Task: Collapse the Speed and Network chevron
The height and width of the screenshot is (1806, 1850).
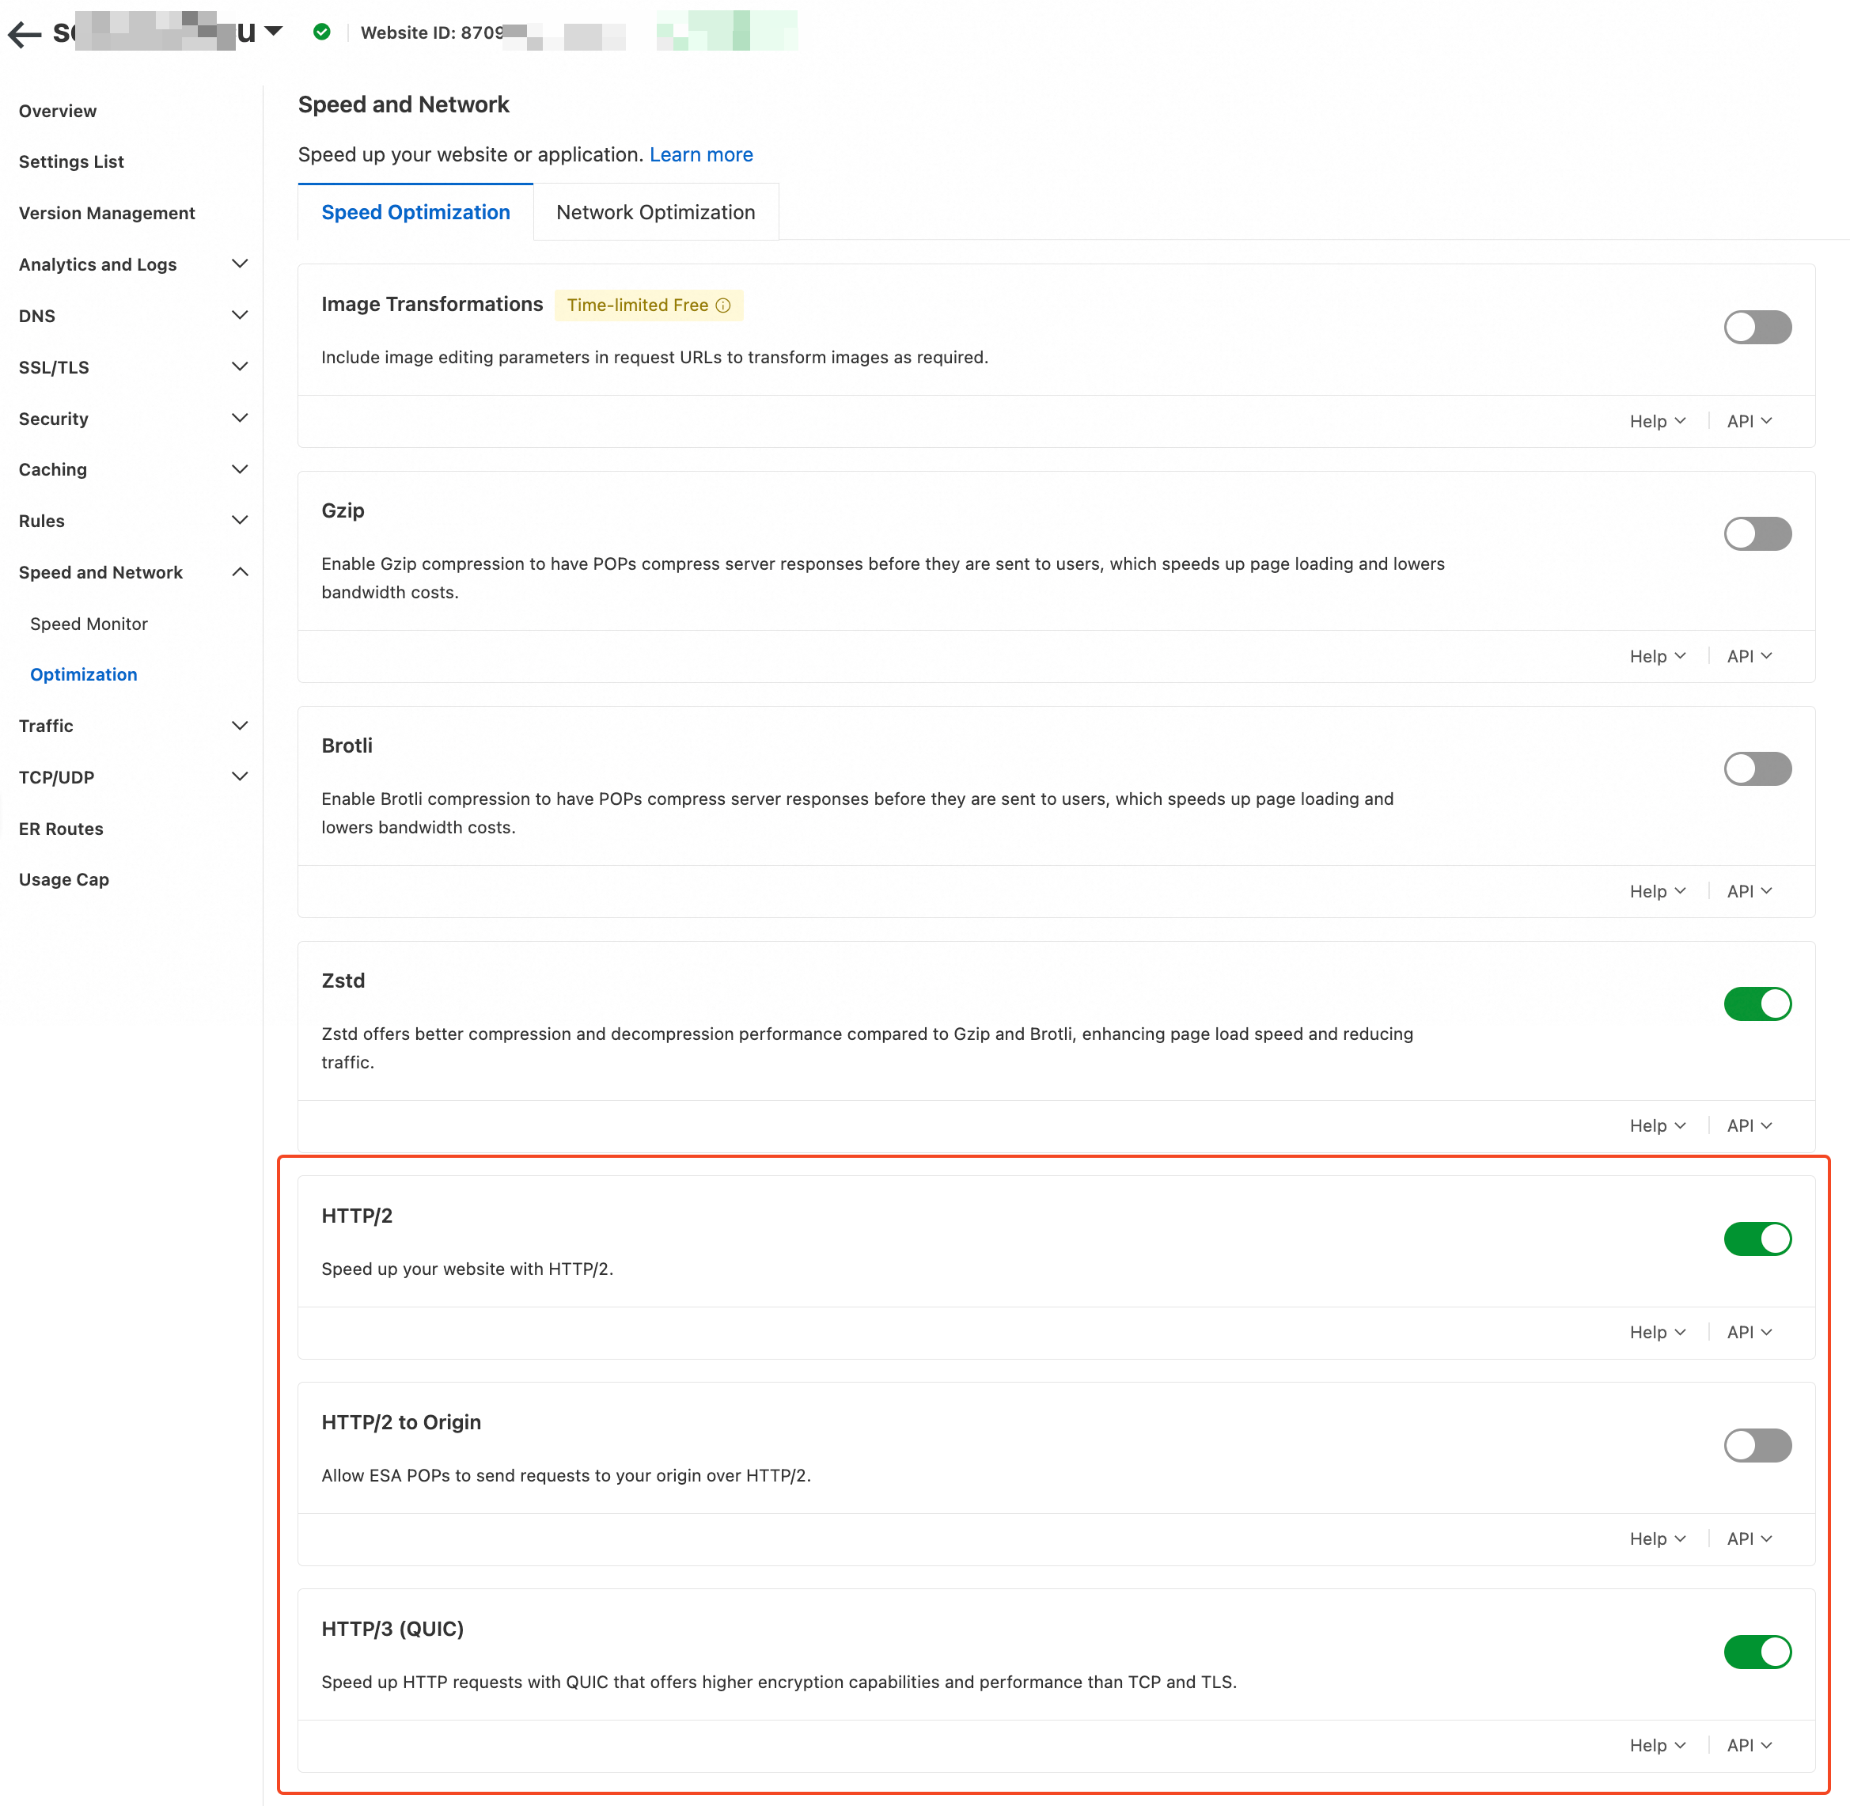Action: point(240,572)
